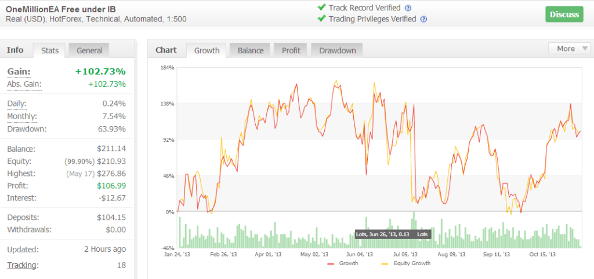Open help icon beside Track Record Verified
Image resolution: width=594 pixels, height=279 pixels.
click(x=408, y=8)
